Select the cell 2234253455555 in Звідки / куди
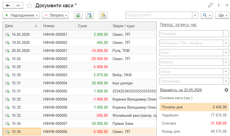Image resolution: width=230 pixels, height=136 pixels. (133, 91)
